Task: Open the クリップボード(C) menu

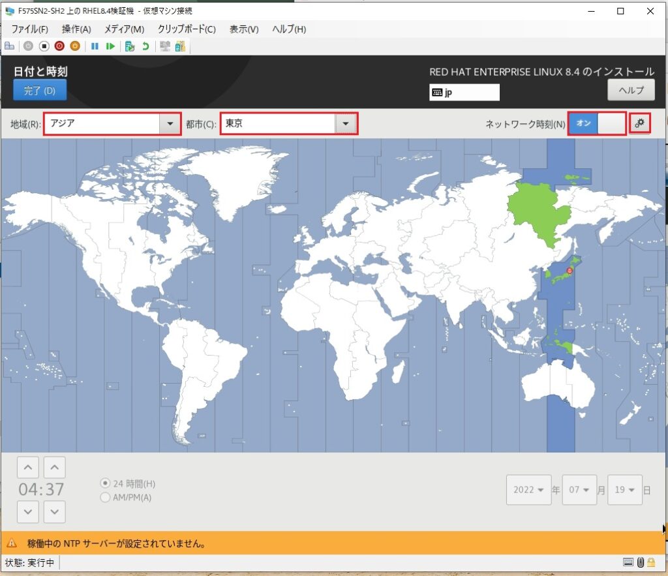Action: click(187, 29)
